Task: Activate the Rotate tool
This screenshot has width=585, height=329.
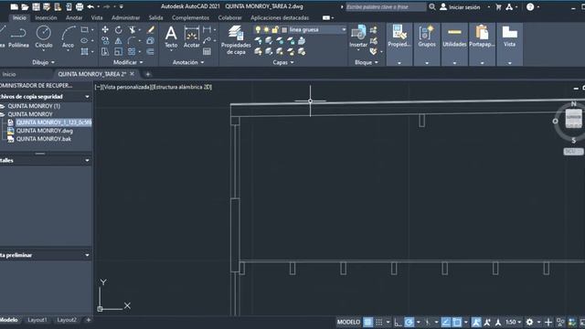Action: point(119,30)
